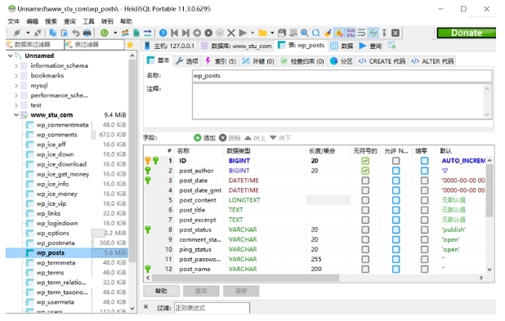Switch to the 索引 (5) tab
The image size is (505, 321).
(x=221, y=61)
